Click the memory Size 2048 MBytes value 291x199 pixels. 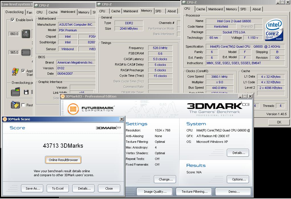[x=129, y=29]
